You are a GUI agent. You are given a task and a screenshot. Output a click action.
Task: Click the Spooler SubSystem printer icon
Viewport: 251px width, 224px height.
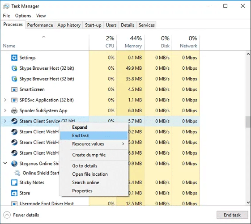click(14, 111)
